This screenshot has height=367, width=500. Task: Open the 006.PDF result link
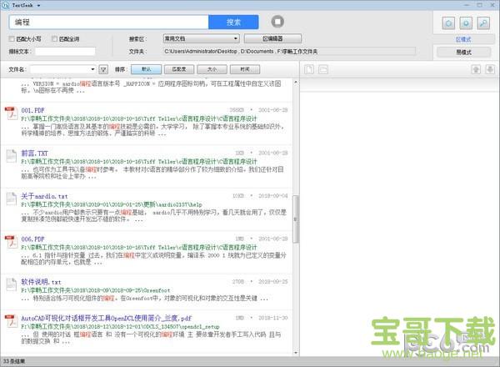[x=32, y=239]
